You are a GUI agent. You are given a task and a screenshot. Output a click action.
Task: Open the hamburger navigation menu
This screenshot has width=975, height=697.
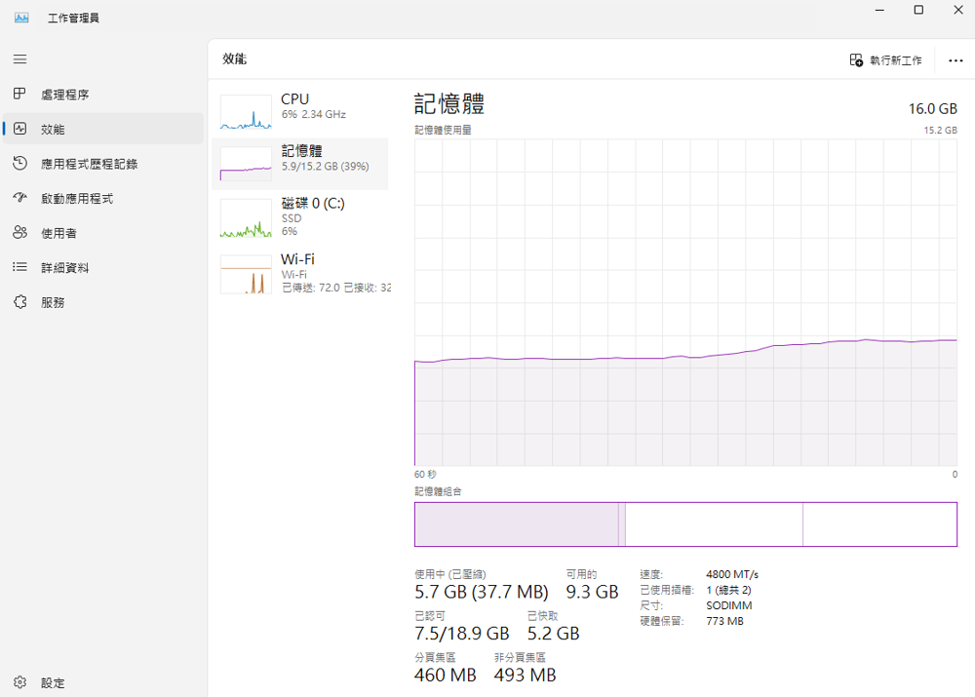(x=19, y=59)
